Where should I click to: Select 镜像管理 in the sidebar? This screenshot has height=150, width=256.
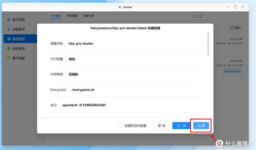click(x=20, y=39)
